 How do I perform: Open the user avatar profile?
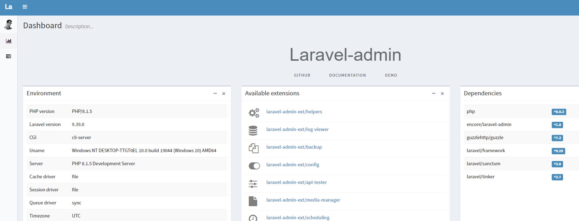[x=8, y=24]
